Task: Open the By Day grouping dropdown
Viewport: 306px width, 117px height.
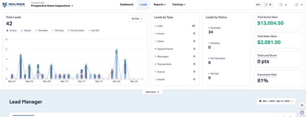Action: 137,19
